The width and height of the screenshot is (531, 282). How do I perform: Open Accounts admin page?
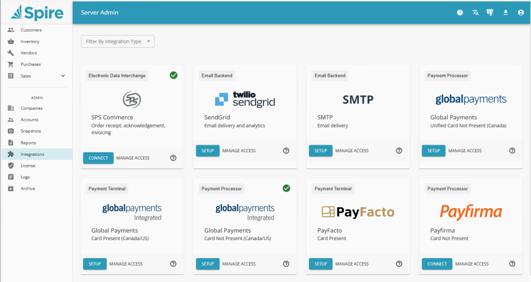(x=29, y=120)
